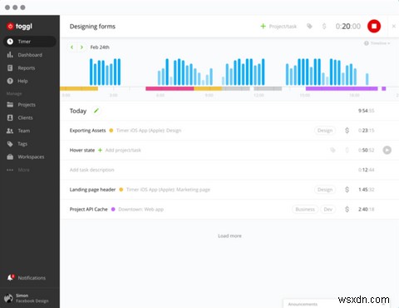Continue the Hover state entry with play button

point(387,150)
